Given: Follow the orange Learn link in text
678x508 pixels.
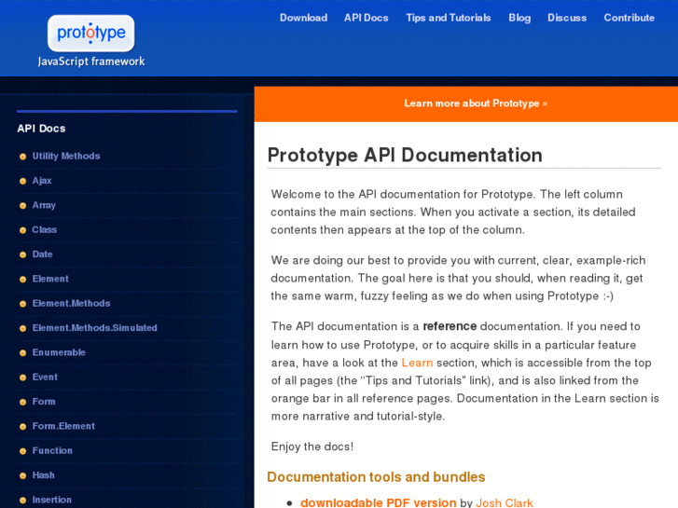Looking at the screenshot, I should (x=417, y=363).
